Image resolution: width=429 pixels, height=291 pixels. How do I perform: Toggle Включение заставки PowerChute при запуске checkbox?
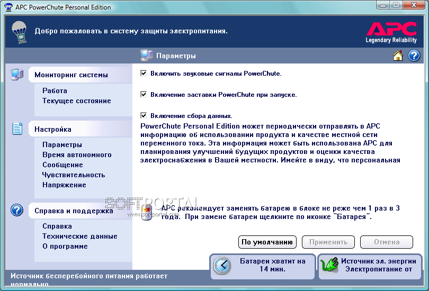pyautogui.click(x=144, y=94)
